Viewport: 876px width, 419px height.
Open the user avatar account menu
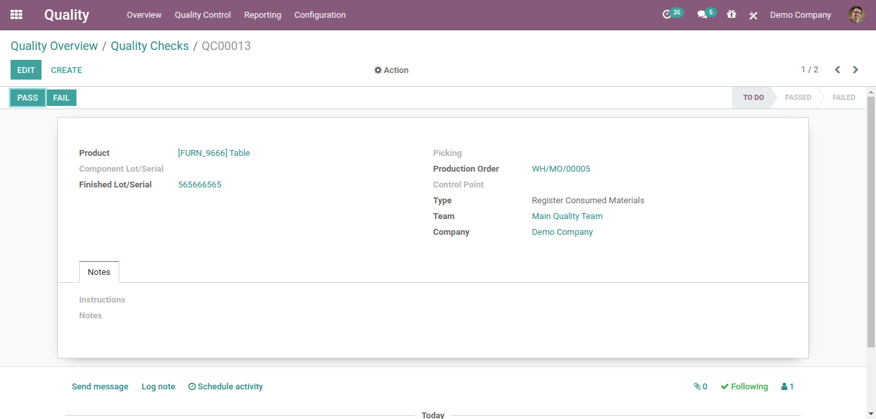pos(856,14)
